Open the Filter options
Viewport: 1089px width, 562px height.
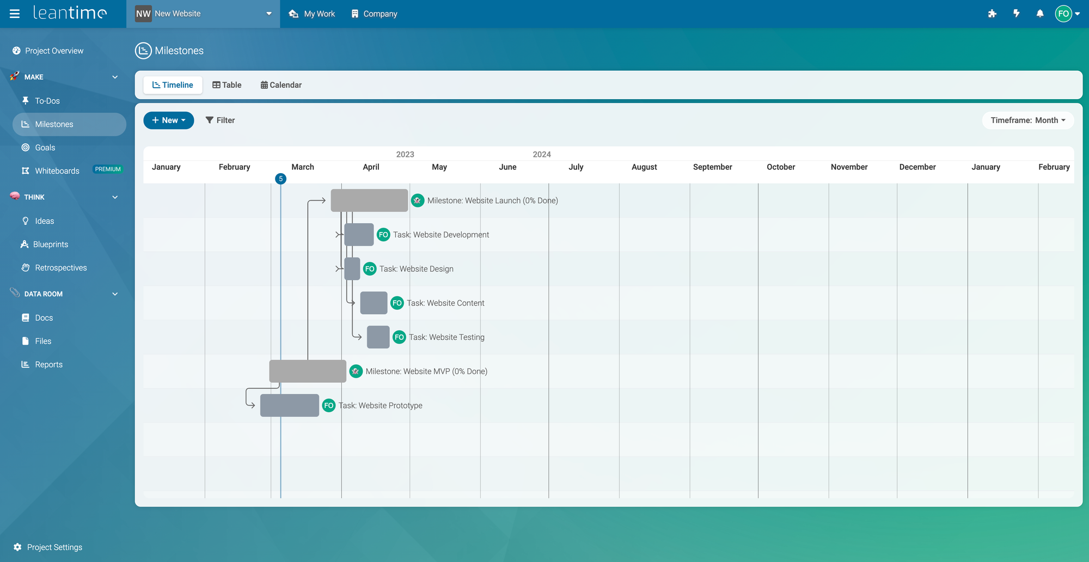220,120
